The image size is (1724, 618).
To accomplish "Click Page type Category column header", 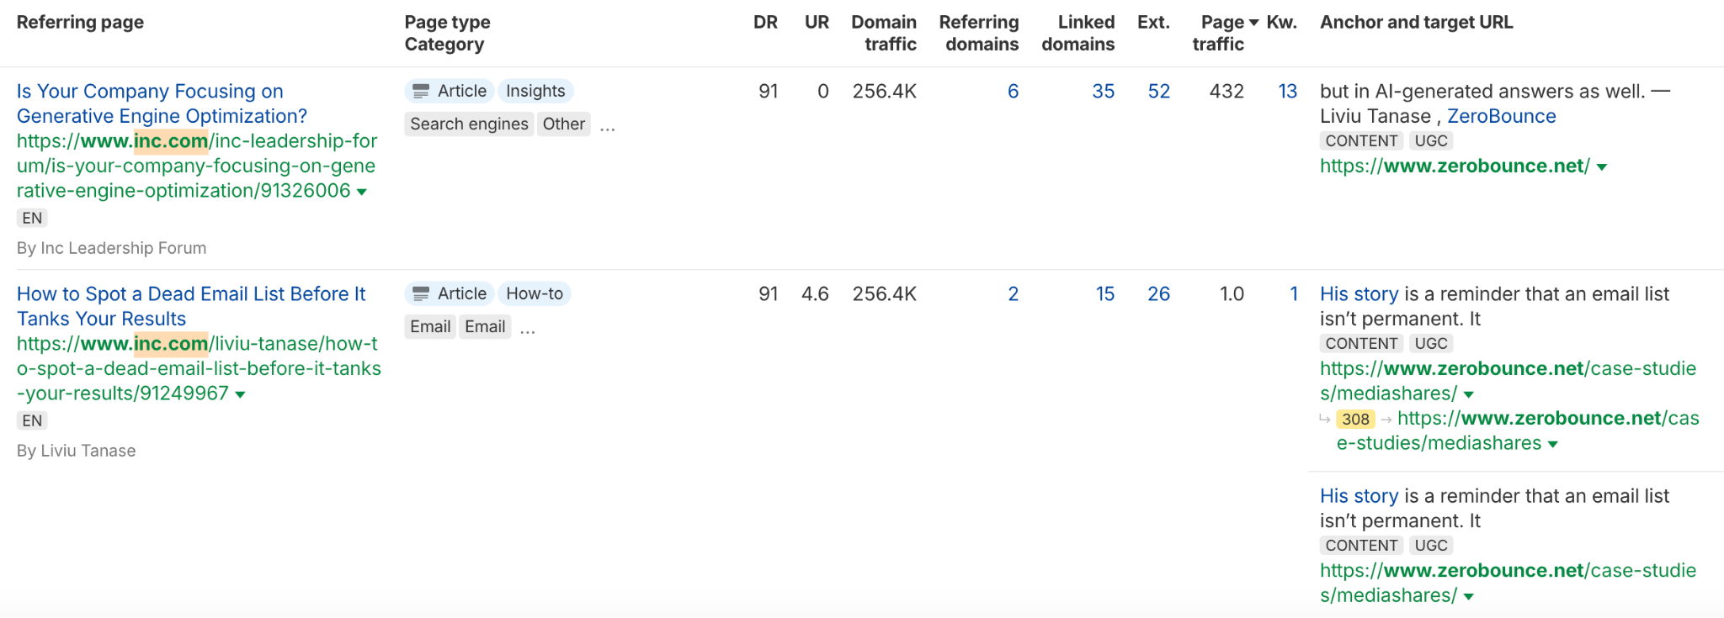I will (x=447, y=33).
